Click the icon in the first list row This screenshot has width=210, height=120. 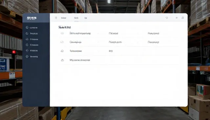coord(62,33)
